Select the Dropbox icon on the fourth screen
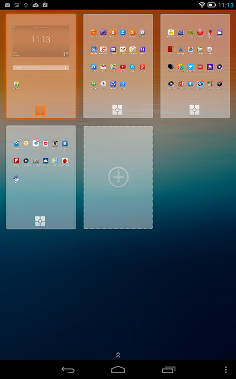This screenshot has width=236, height=379. pos(36,143)
